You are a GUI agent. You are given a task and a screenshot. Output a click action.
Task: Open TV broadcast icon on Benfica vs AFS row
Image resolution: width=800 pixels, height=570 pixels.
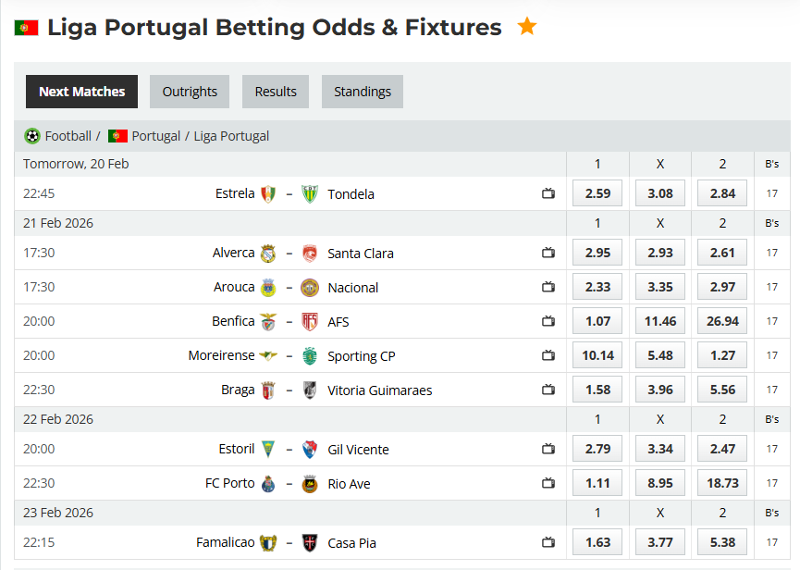click(548, 321)
